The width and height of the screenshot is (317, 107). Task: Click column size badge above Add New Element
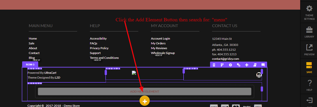[x=35, y=83]
